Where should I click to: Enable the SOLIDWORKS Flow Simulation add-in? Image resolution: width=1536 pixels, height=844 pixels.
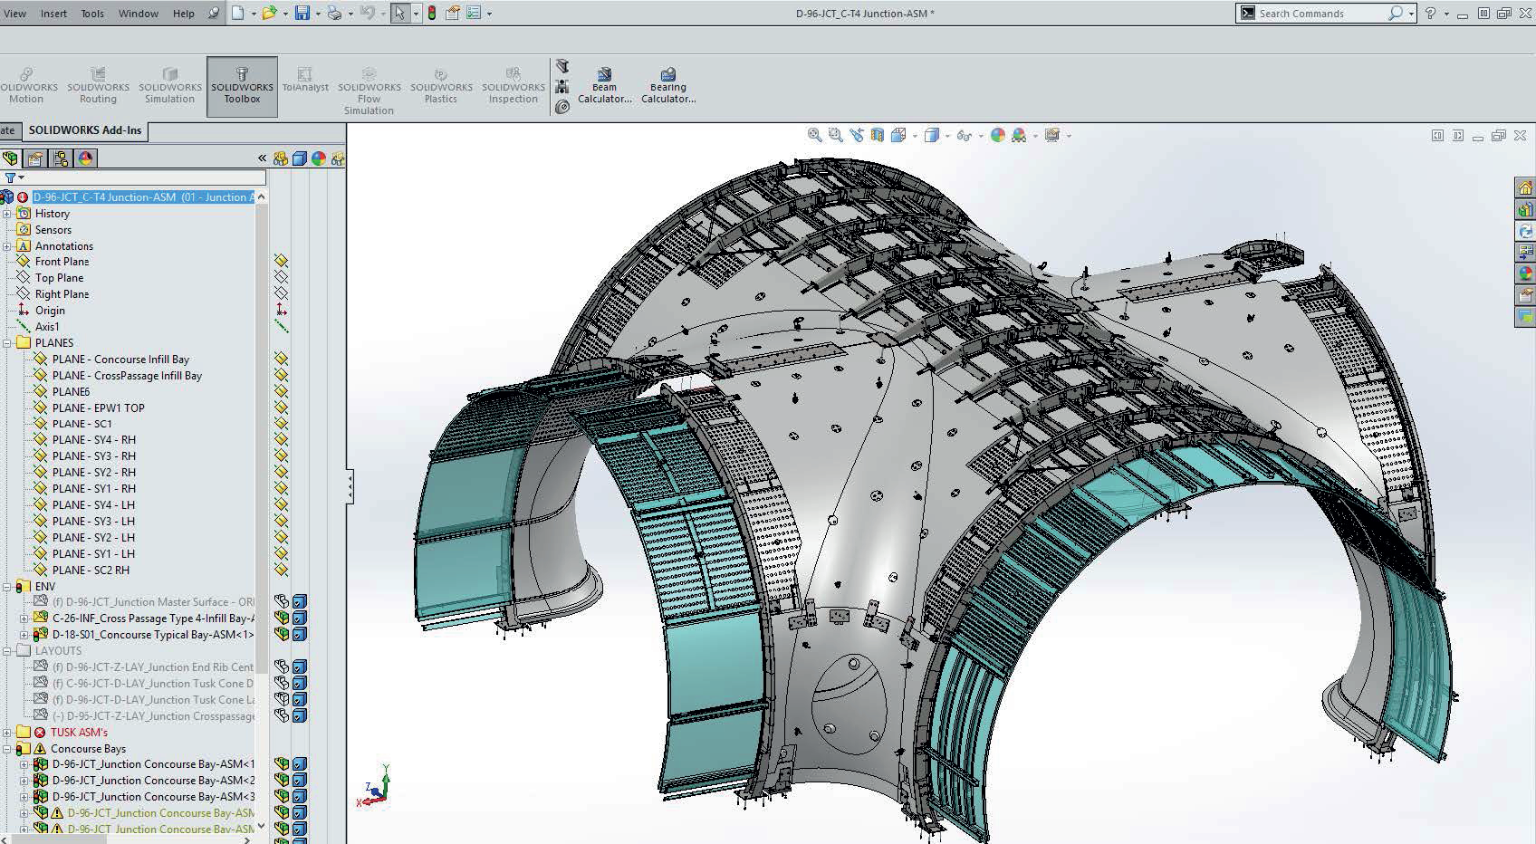pos(369,86)
